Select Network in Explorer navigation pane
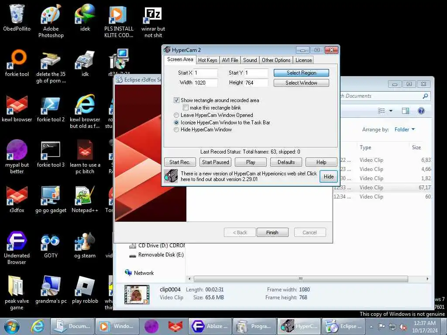This screenshot has width=447, height=335. pyautogui.click(x=139, y=273)
